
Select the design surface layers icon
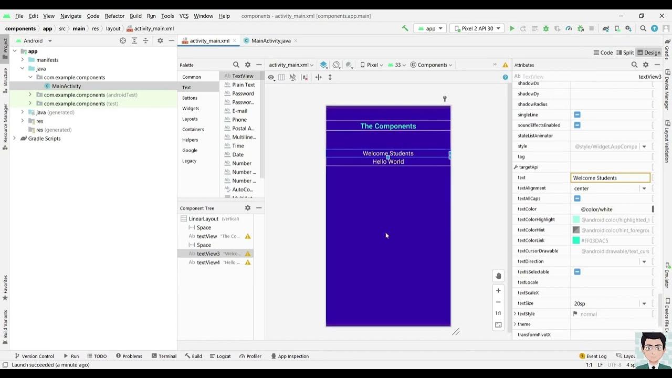point(323,65)
